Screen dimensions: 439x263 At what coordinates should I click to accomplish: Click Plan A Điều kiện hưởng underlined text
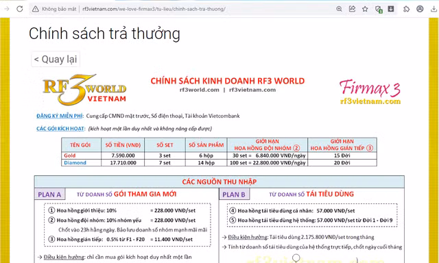pyautogui.click(x=64, y=257)
